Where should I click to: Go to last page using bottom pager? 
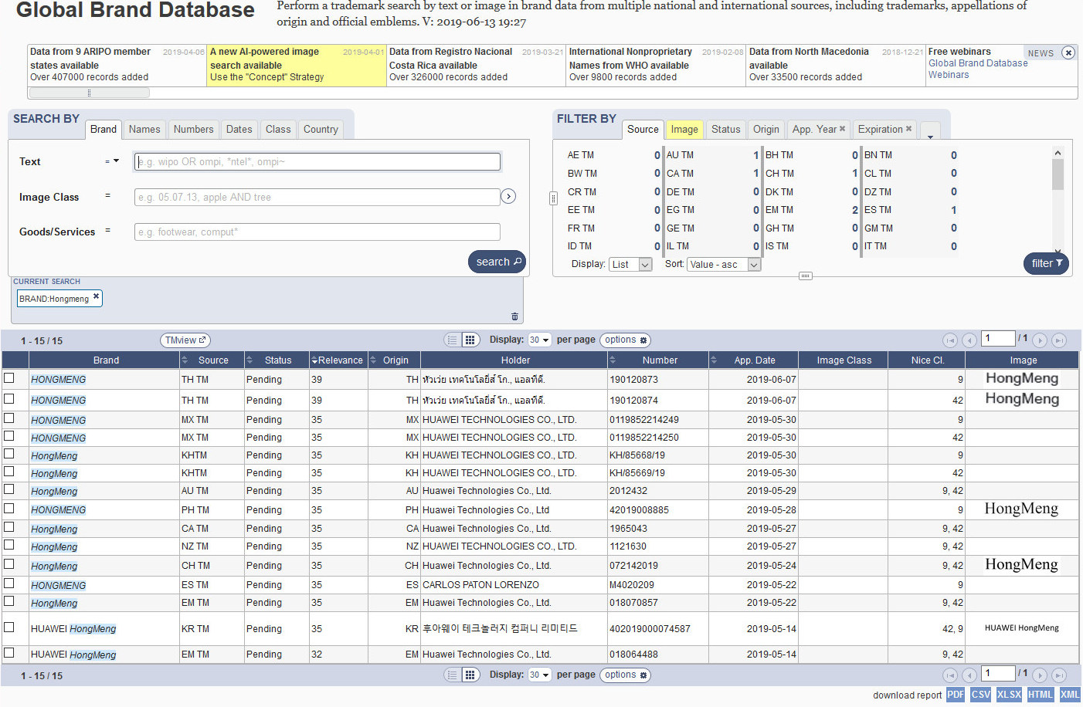point(1059,675)
